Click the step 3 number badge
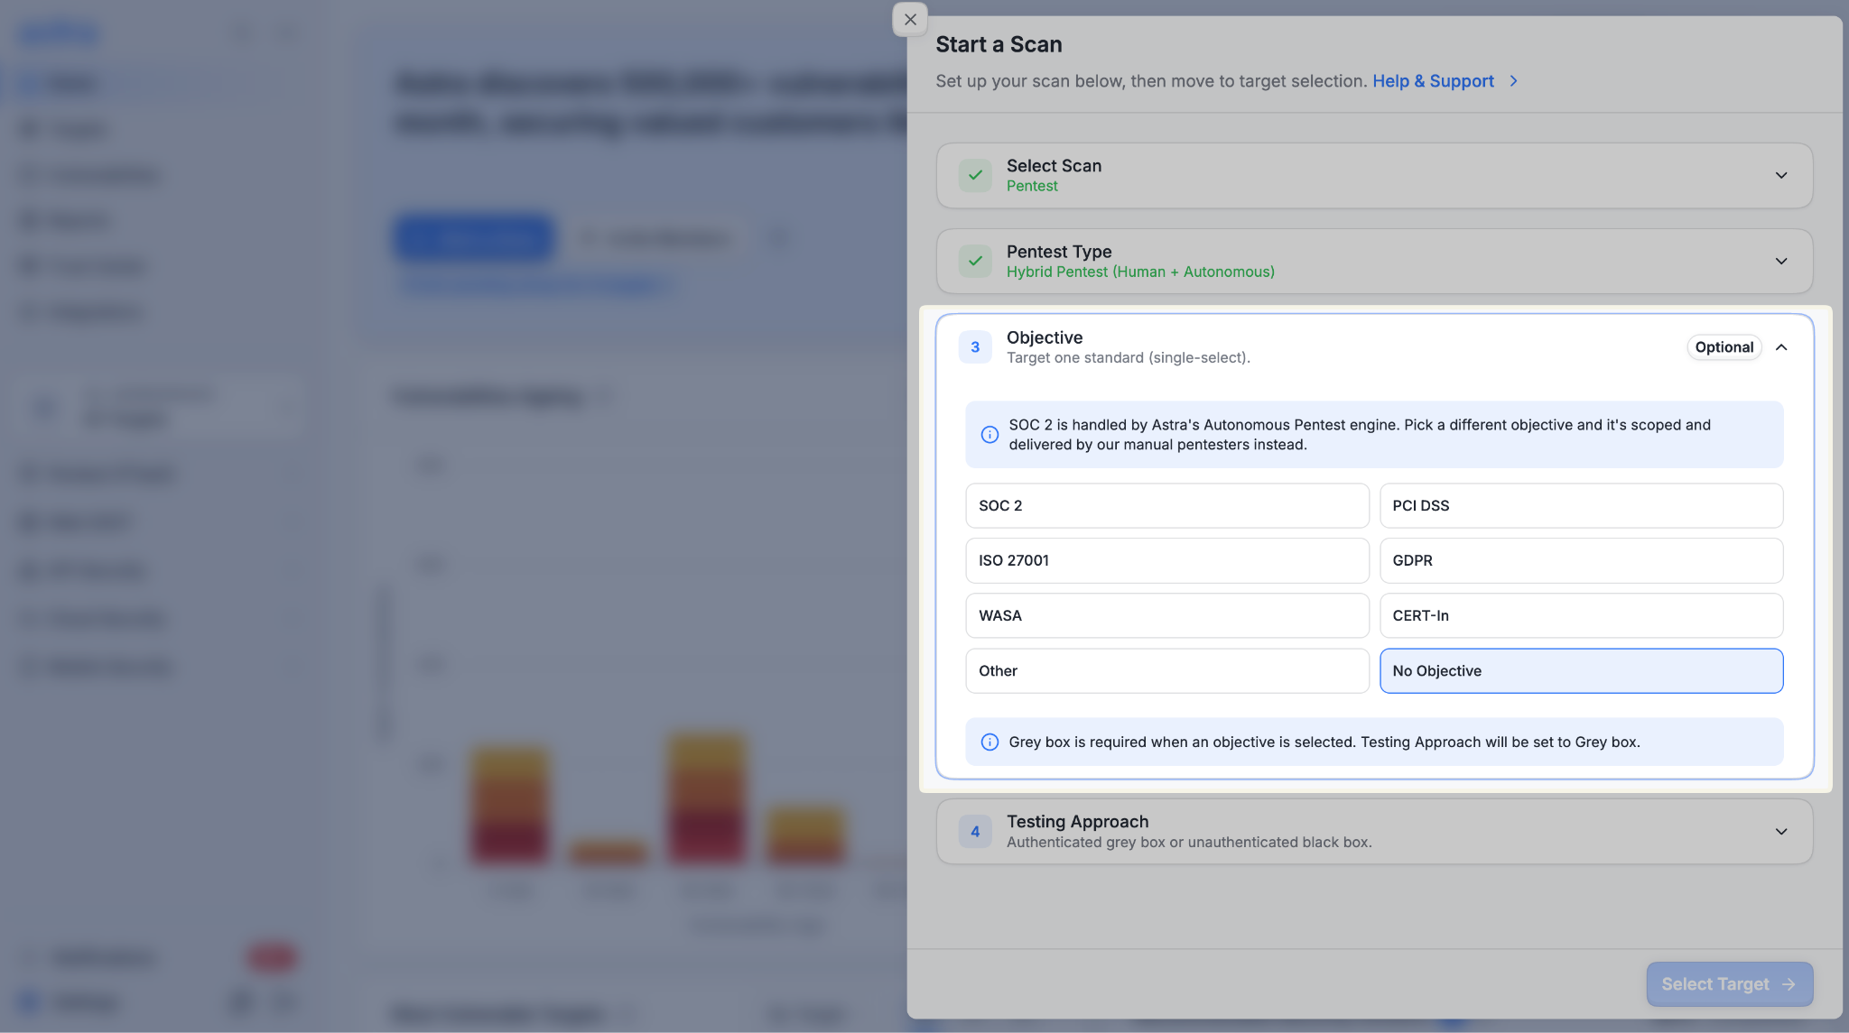This screenshot has height=1033, width=1849. click(x=975, y=347)
